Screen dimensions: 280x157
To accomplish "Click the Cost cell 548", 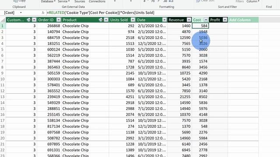I will (x=200, y=126).
